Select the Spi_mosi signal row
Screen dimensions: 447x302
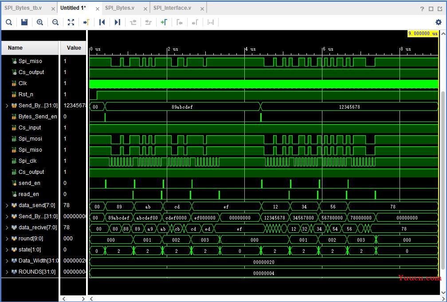30,139
